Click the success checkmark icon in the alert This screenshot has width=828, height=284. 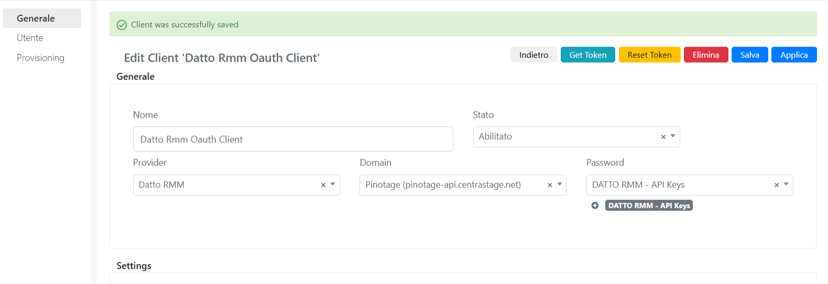tap(122, 25)
